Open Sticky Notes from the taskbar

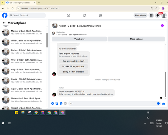coord(16,112)
